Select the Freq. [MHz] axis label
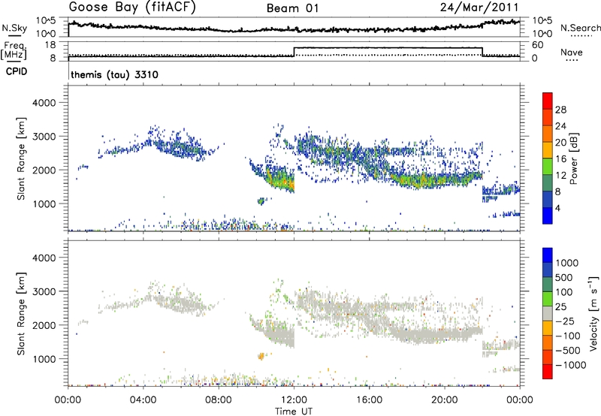This screenshot has width=601, height=416. click(x=14, y=51)
